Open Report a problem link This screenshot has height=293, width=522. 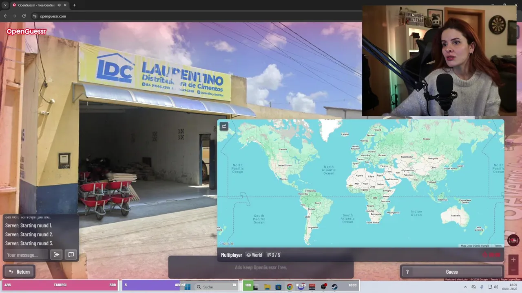click(x=511, y=280)
